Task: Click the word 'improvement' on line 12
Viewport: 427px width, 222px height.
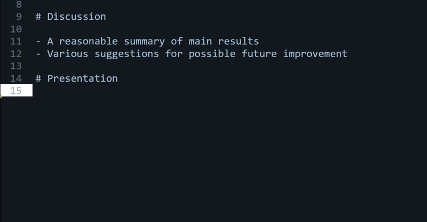Action: click(315, 54)
